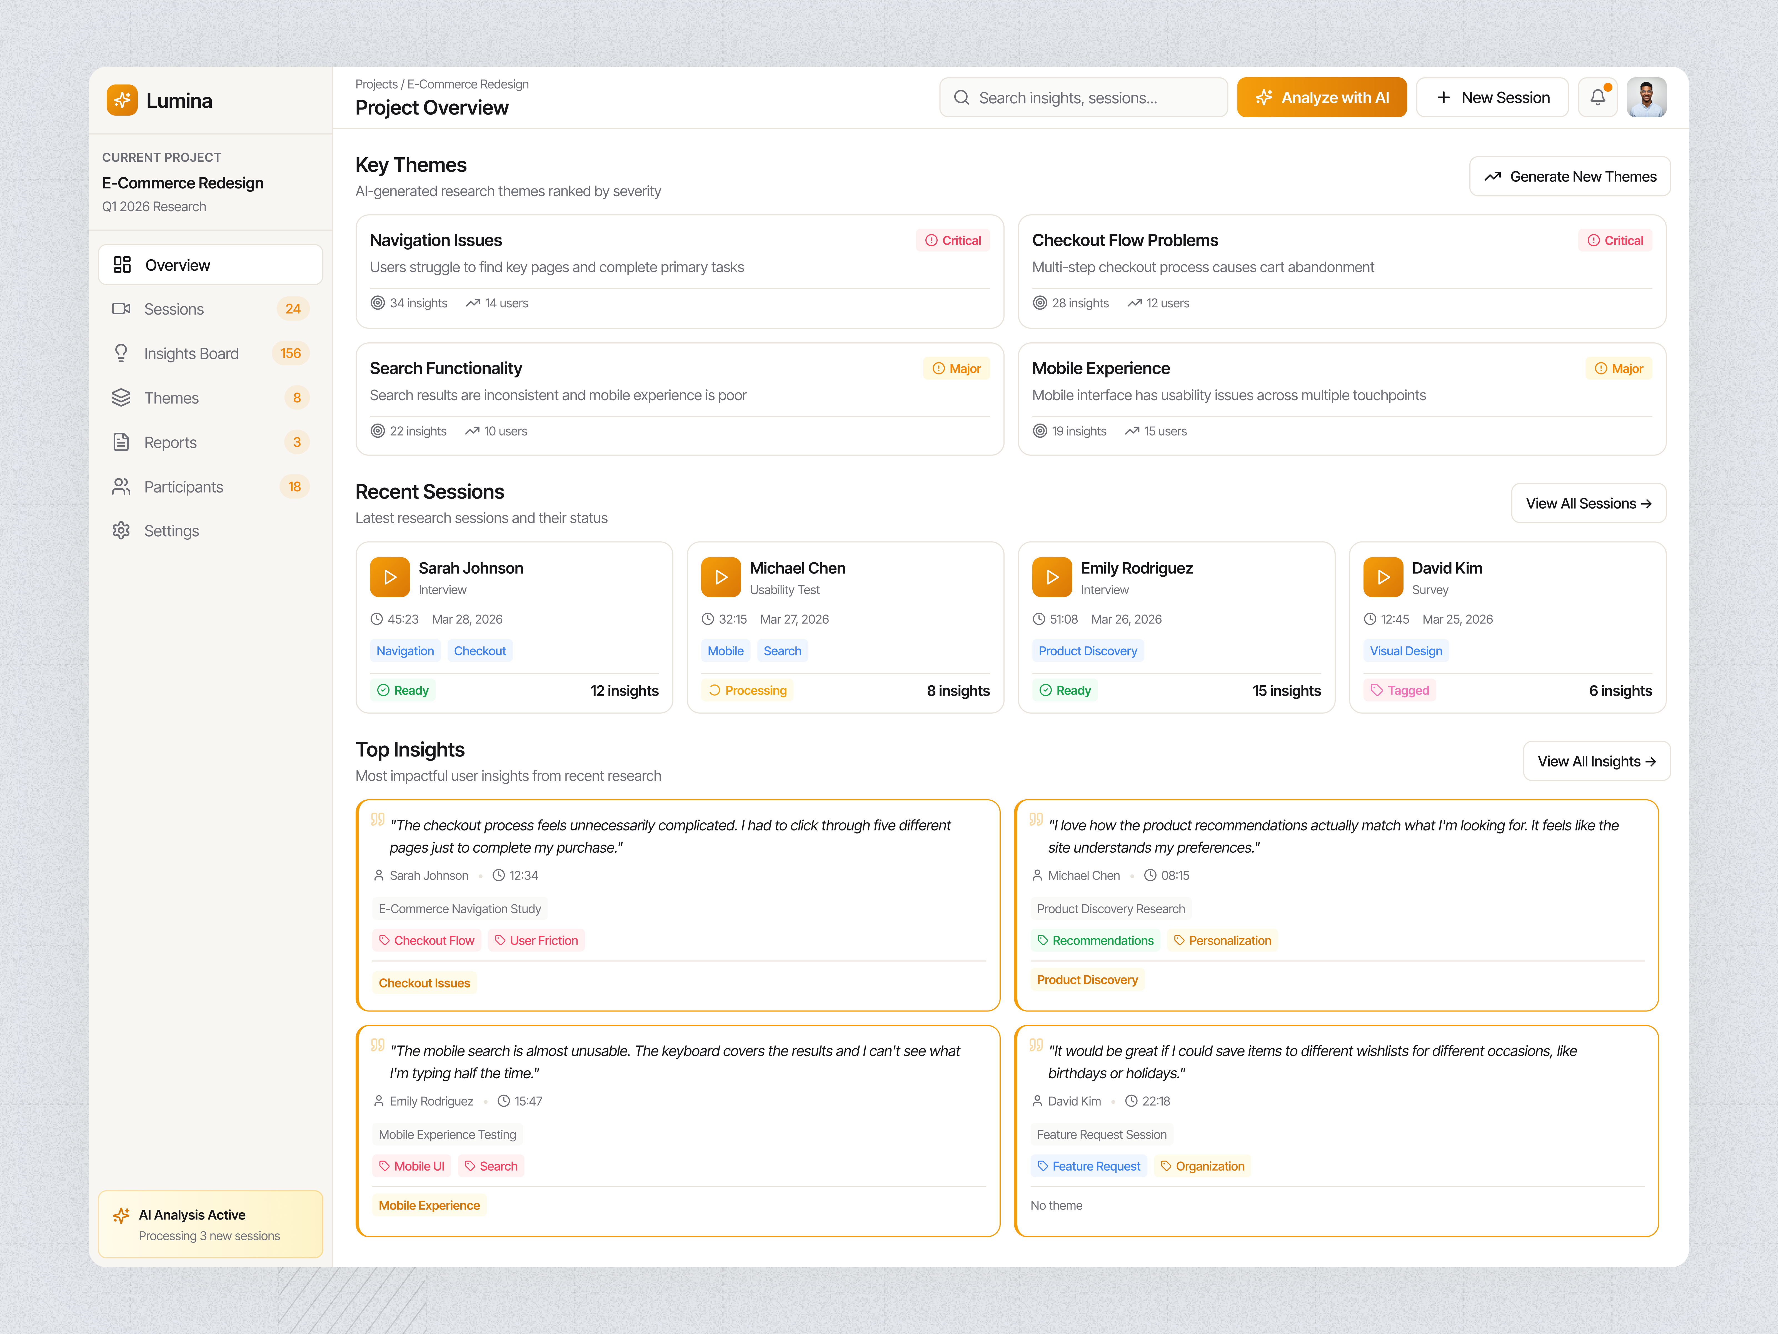Go to Sessions in the sidebar

[211, 309]
